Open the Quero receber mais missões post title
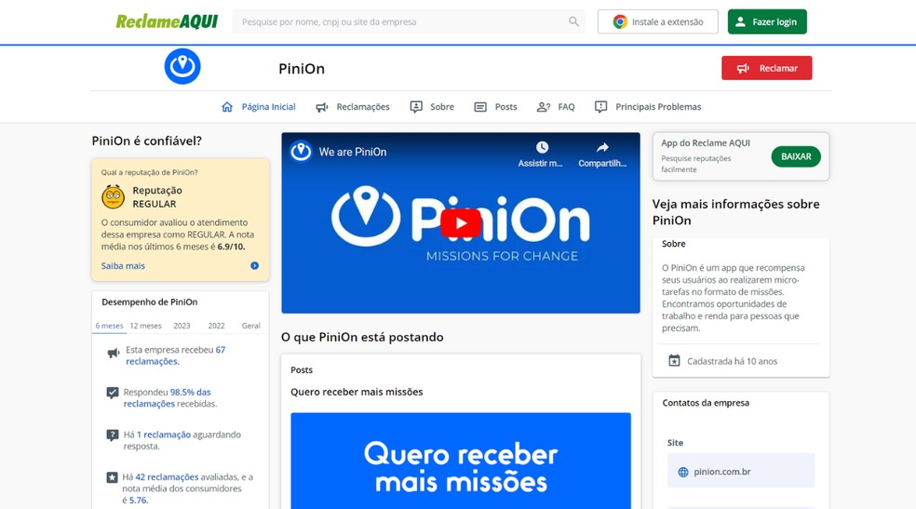This screenshot has height=509, width=916. pyautogui.click(x=357, y=392)
